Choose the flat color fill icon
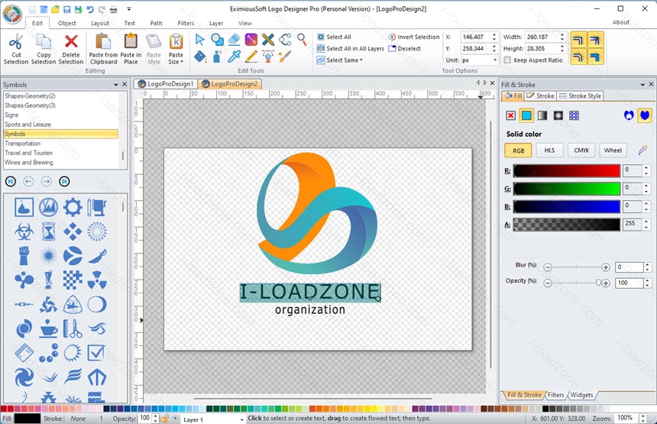The height and width of the screenshot is (424, 657). coord(526,115)
